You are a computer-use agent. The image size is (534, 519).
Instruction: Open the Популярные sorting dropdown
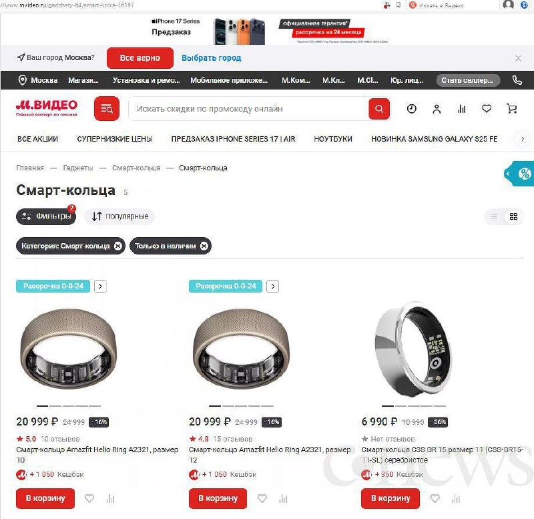[x=120, y=216]
